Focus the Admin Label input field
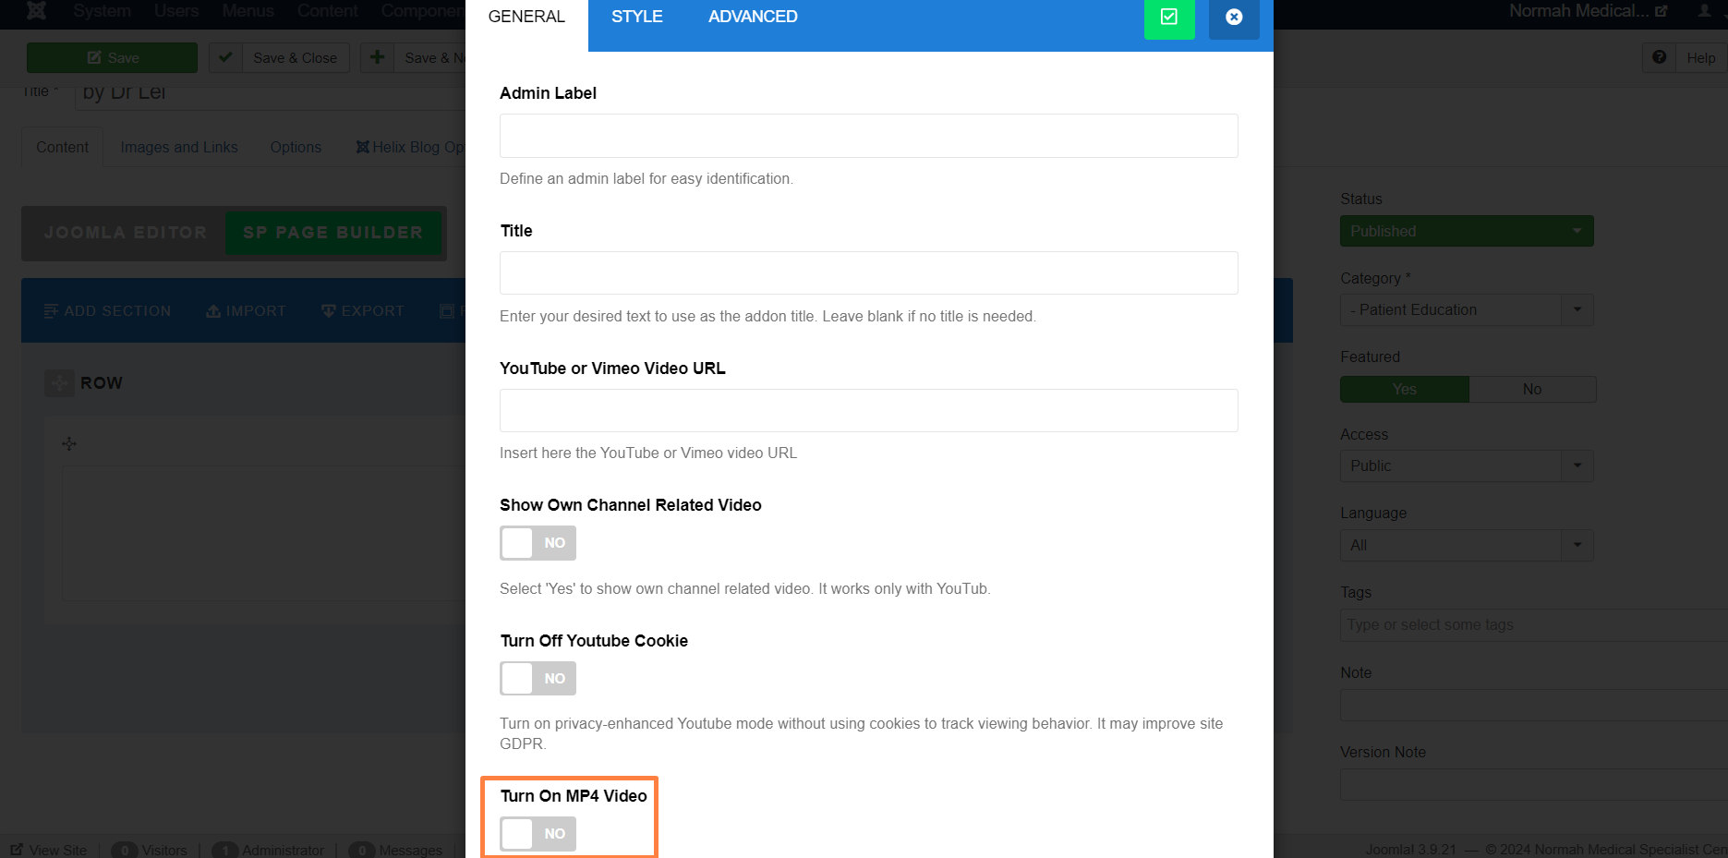Viewport: 1728px width, 858px height. [x=868, y=136]
